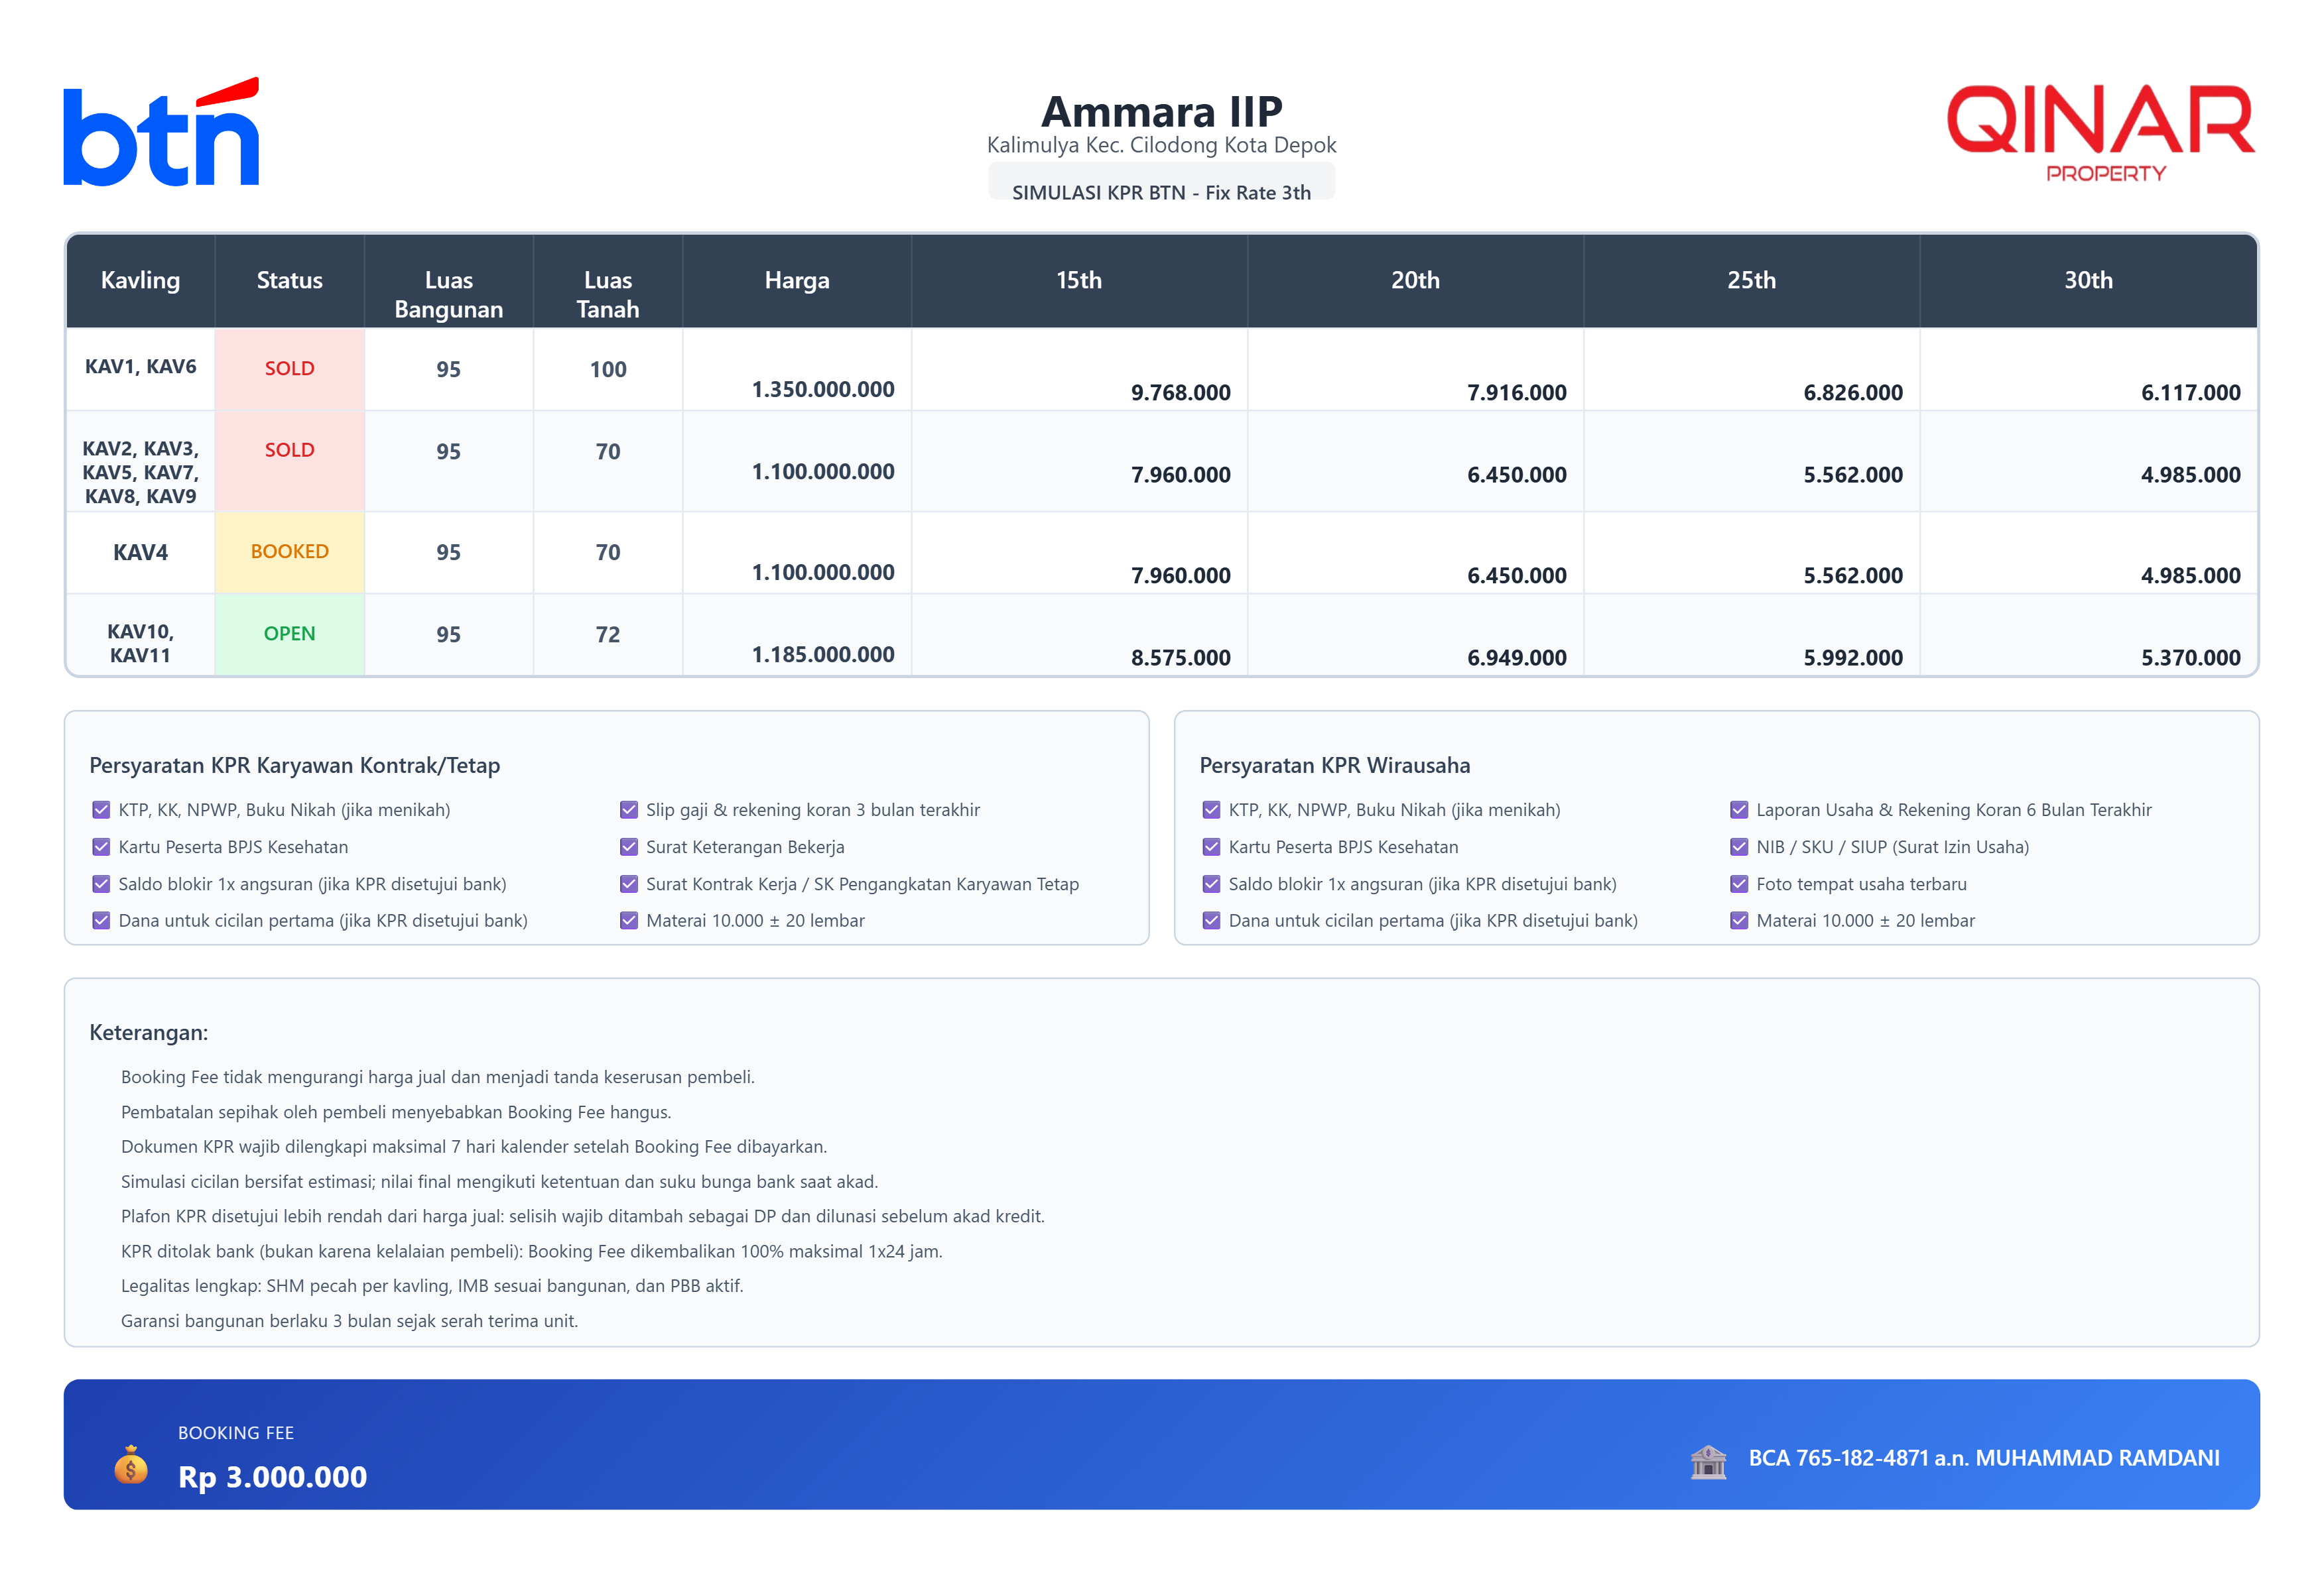
Task: Toggle Laporan Usaha & Rekening Koran checkbox
Action: coord(1739,809)
